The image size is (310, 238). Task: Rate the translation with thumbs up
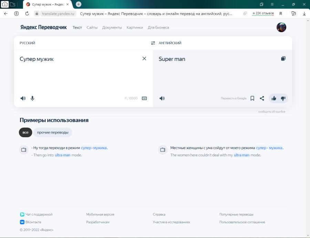coord(274,98)
